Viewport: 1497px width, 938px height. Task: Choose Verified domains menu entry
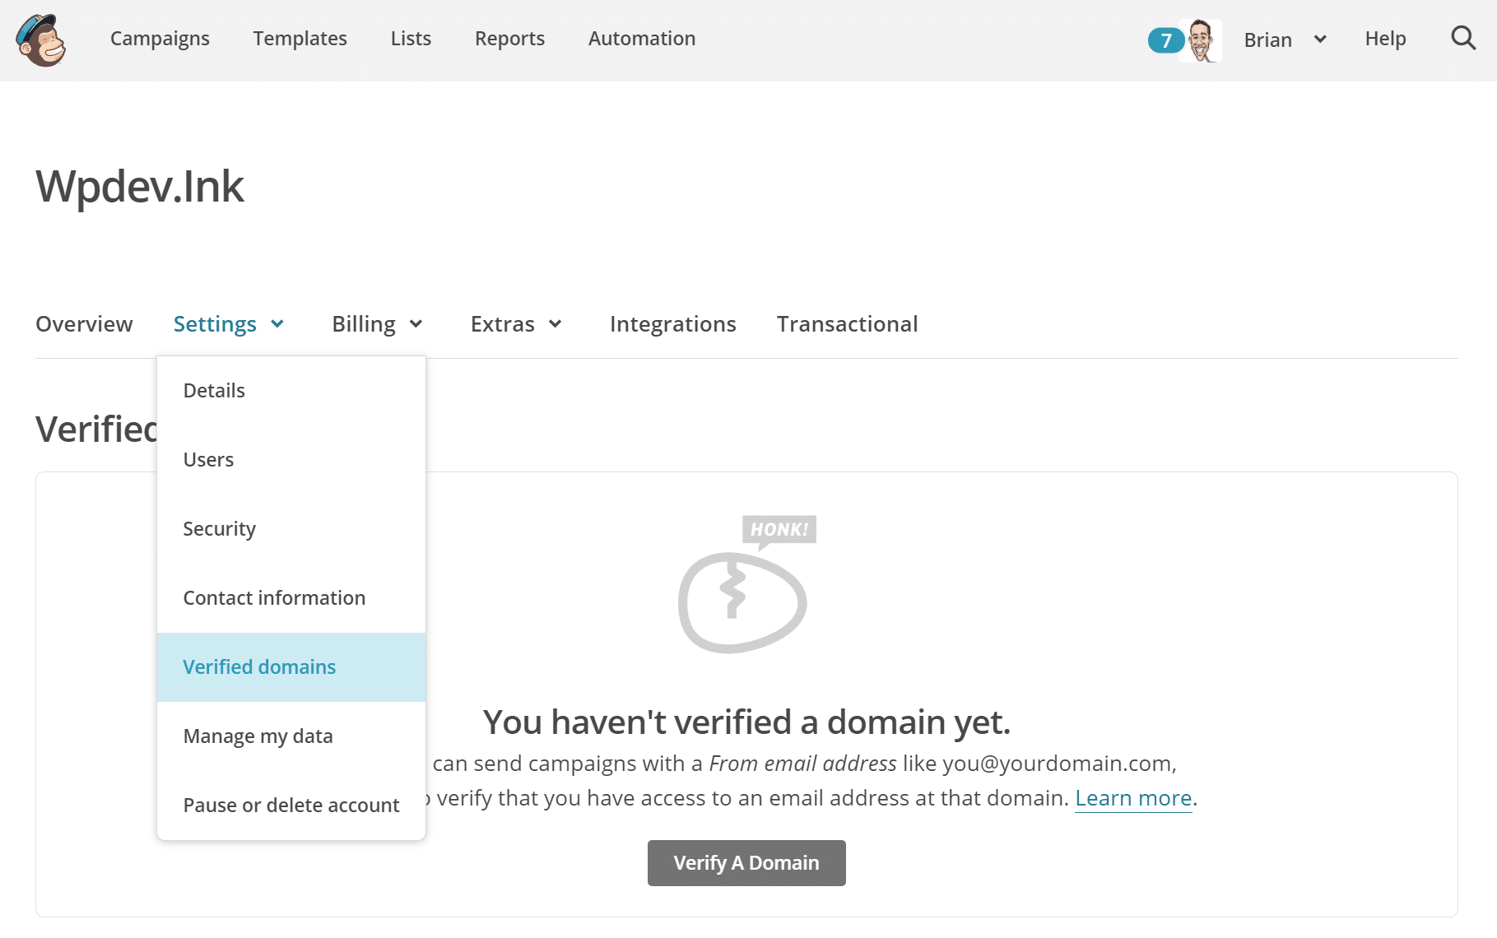259,667
